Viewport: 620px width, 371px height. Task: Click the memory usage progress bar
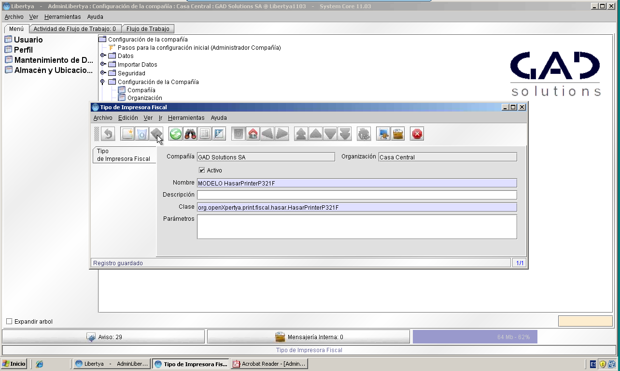(x=475, y=337)
